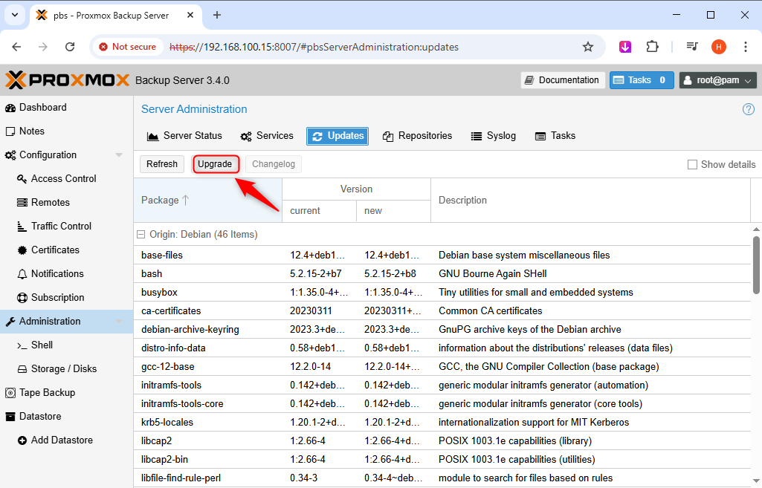Open the Chrome tab search dropdown
Screen dimensions: 762x488
tap(15, 15)
